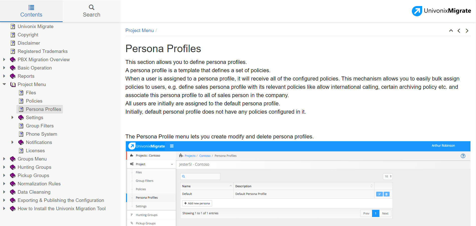Image resolution: width=476 pixels, height=226 pixels.
Task: Click the UnivonixMigrate logo
Action: point(441,11)
